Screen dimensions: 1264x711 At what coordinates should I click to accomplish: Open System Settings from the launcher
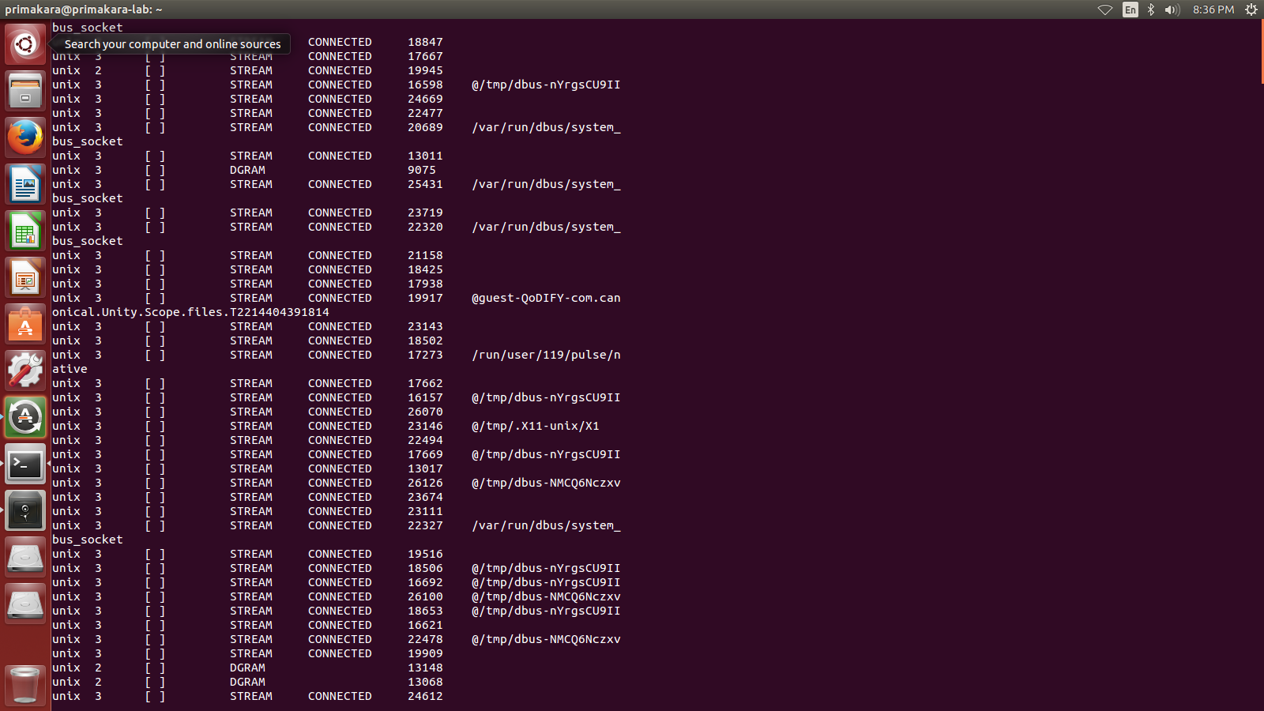click(25, 370)
